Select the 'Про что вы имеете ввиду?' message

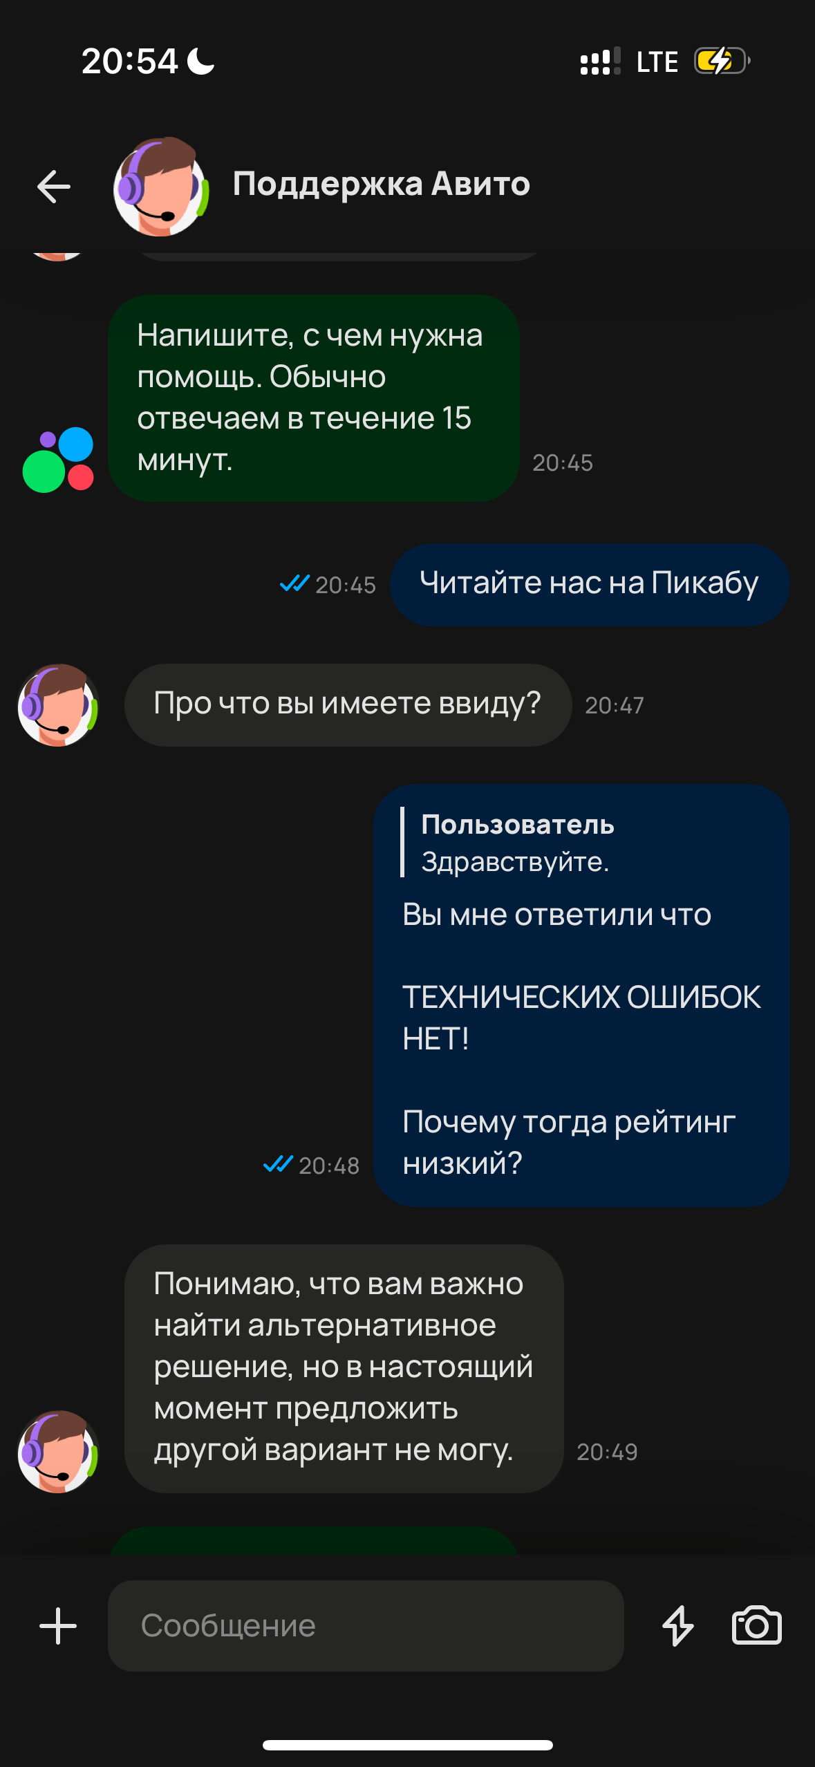pos(348,705)
